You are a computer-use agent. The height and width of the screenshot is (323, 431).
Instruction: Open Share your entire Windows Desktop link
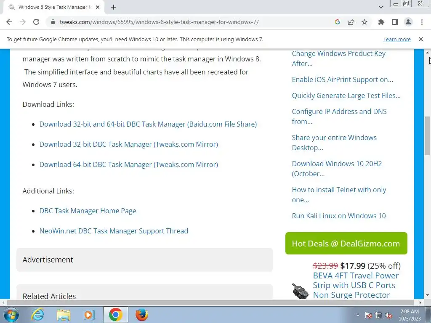(x=334, y=143)
